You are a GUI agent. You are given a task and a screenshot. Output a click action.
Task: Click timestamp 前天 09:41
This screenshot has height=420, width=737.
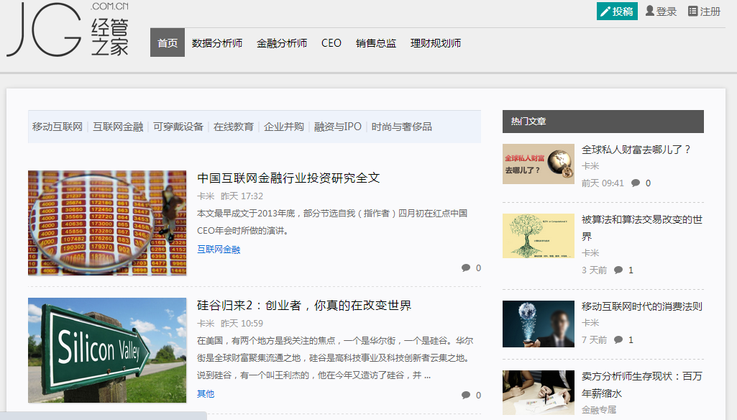[603, 183]
